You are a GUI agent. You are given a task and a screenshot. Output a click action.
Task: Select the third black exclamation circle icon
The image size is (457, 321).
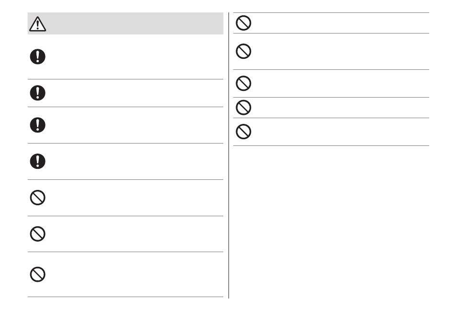coord(37,125)
